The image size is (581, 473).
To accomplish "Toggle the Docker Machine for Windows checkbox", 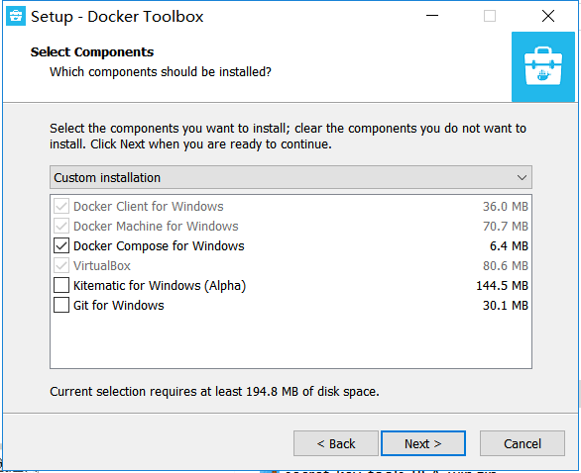I will pos(61,226).
